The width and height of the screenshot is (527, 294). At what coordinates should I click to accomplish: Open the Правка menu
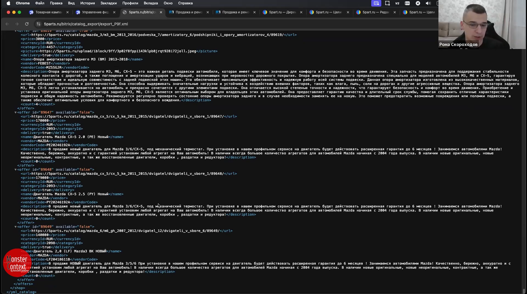tap(56, 3)
